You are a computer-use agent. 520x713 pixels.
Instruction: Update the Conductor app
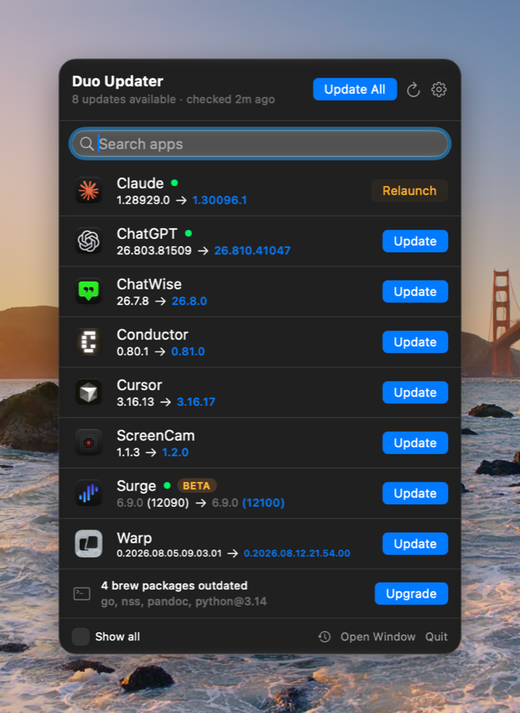click(x=415, y=342)
